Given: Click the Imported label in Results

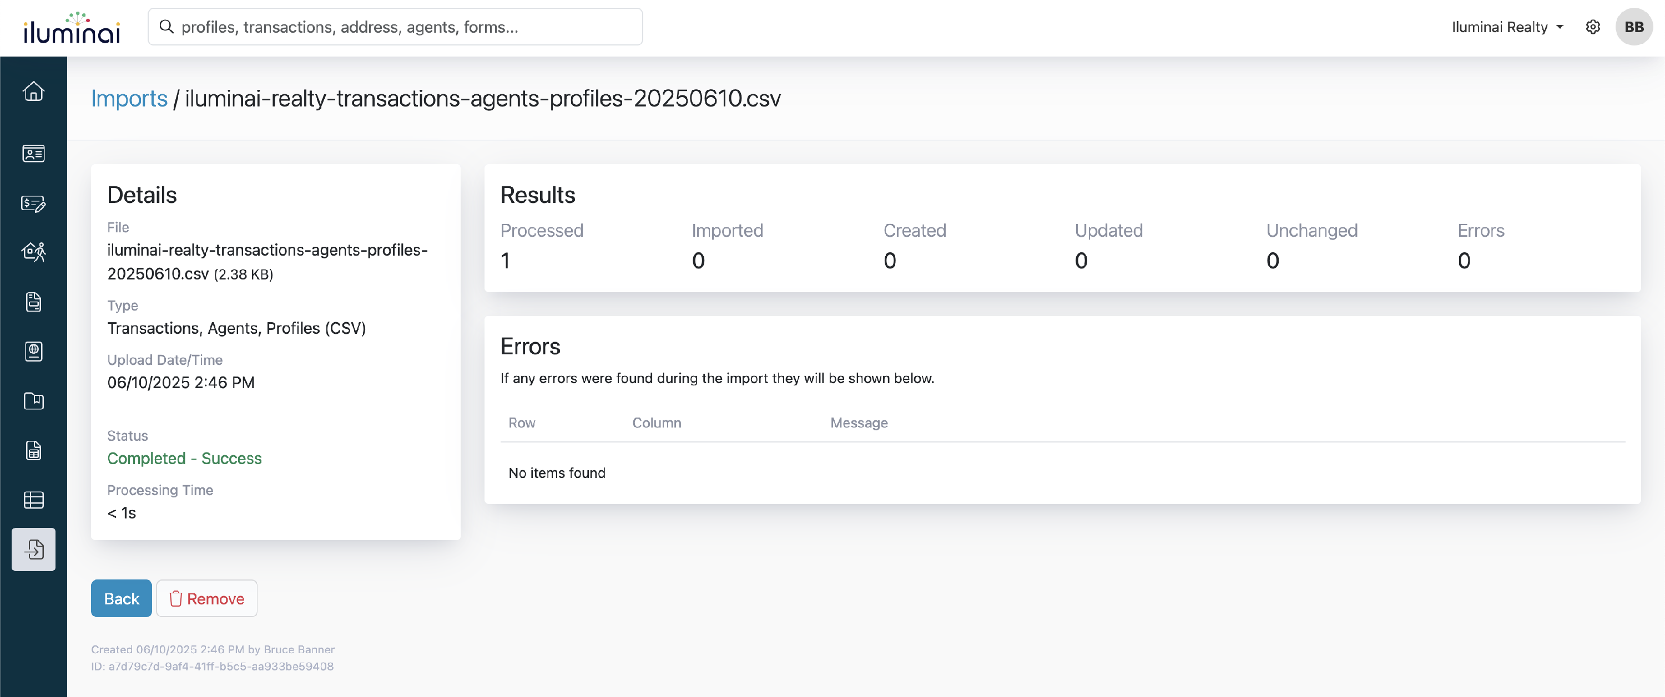Looking at the screenshot, I should tap(727, 231).
